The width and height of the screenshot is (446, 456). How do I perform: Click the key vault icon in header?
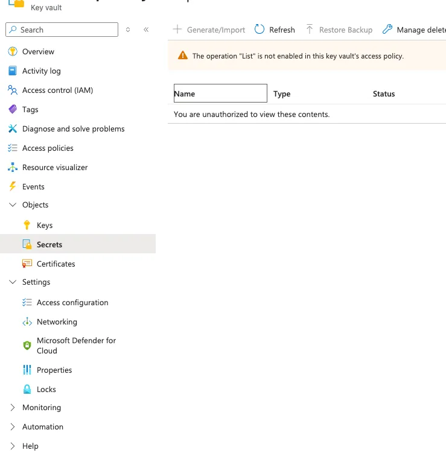(16, 4)
